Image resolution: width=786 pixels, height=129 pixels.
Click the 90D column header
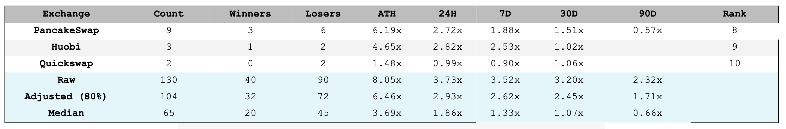(x=648, y=14)
